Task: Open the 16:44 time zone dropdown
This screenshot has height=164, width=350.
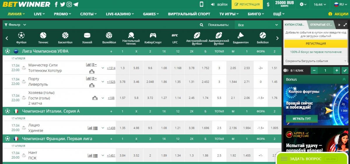Action: [320, 4]
